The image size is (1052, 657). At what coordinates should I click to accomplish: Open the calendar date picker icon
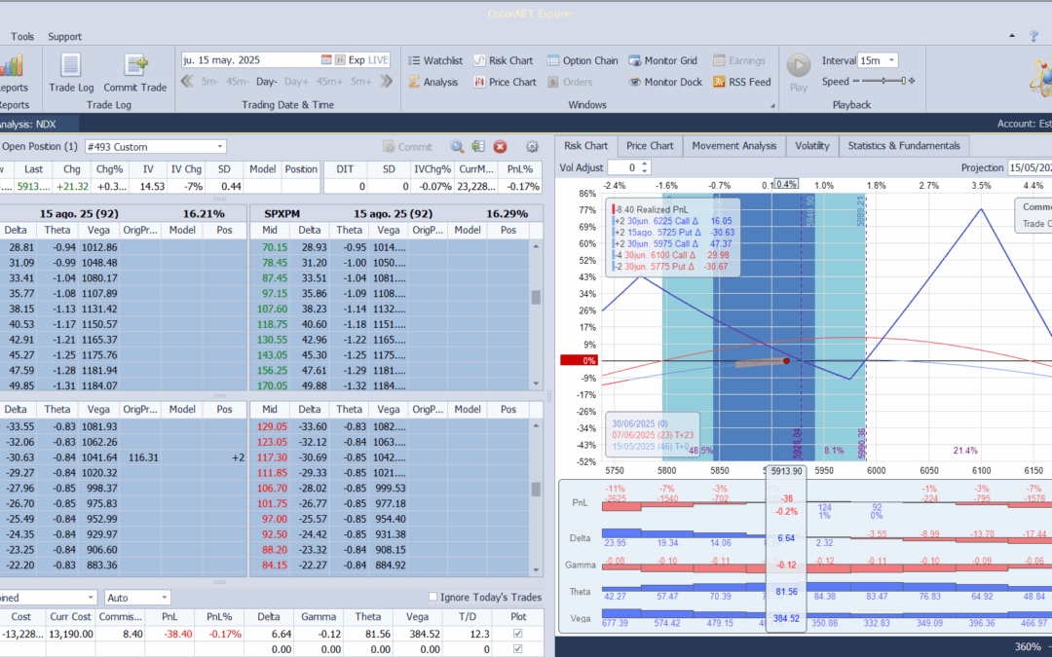(x=326, y=59)
